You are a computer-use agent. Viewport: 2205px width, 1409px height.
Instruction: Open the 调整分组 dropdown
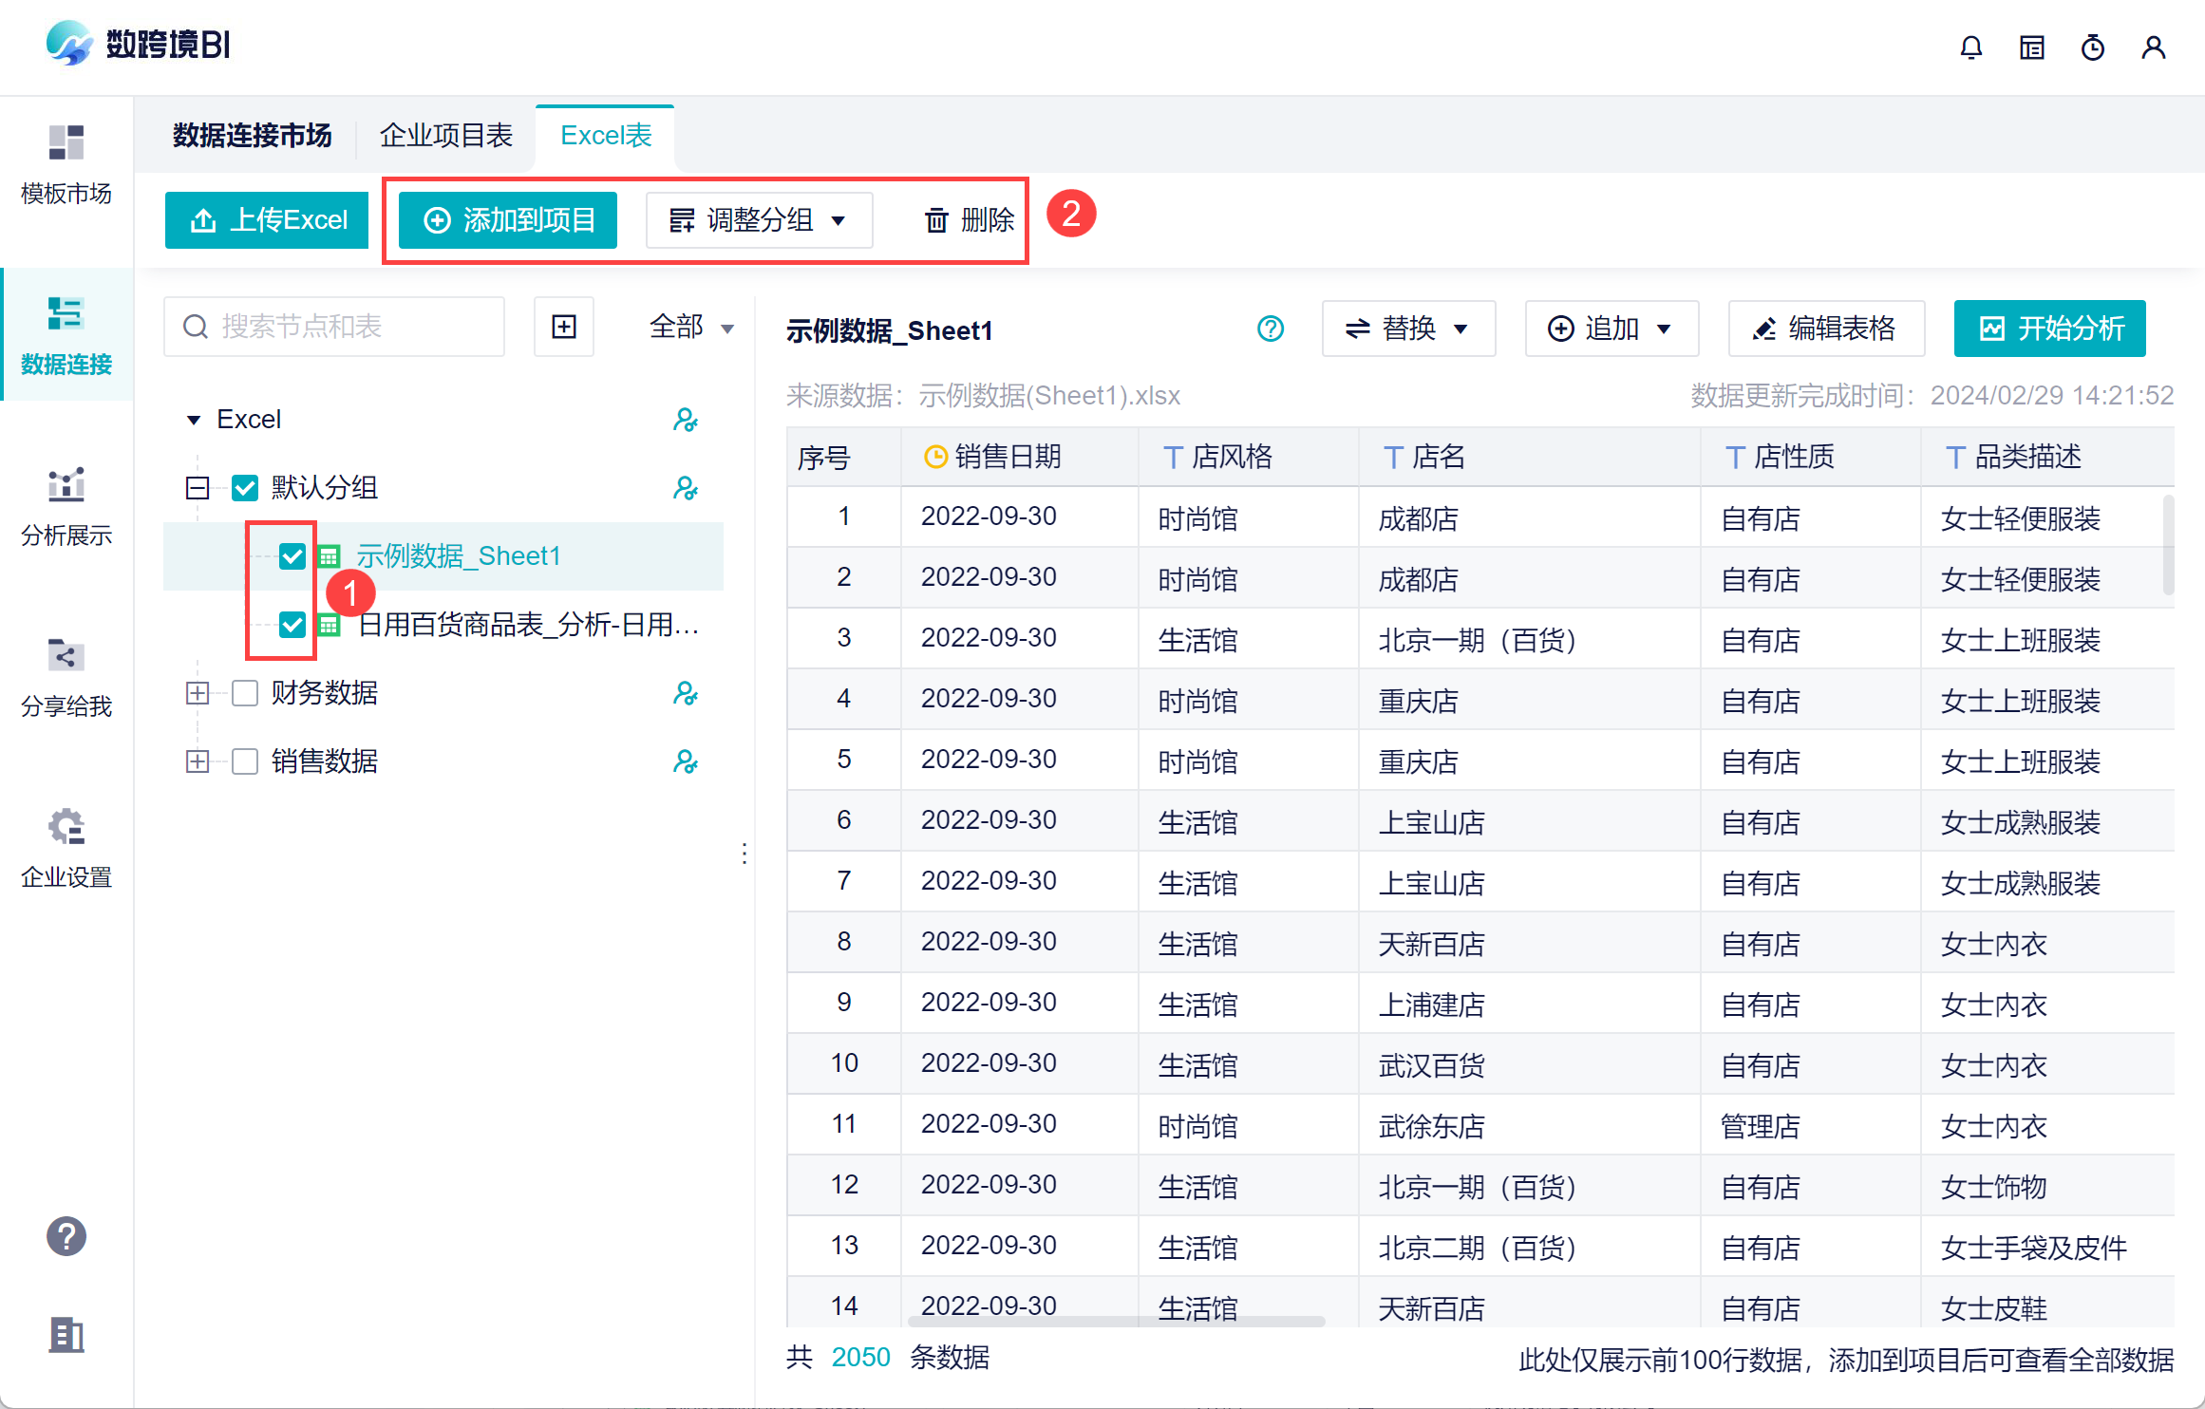point(758,220)
